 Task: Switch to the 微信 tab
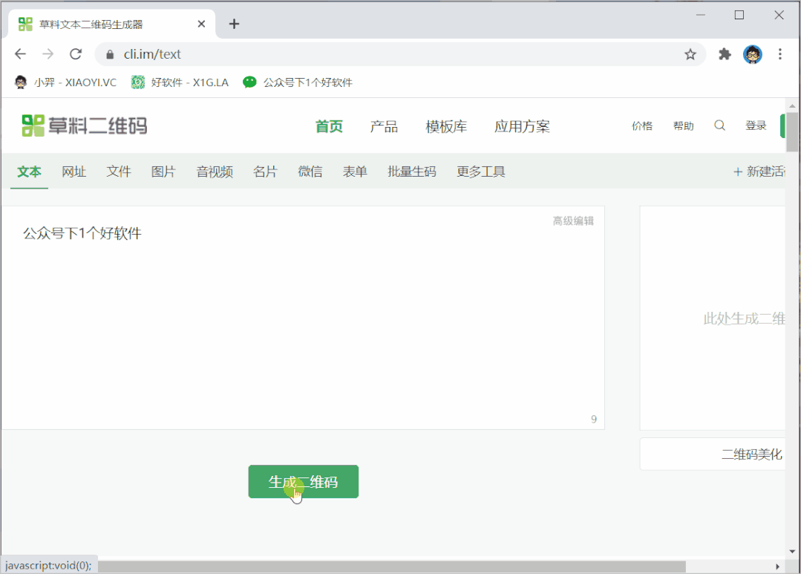click(310, 172)
